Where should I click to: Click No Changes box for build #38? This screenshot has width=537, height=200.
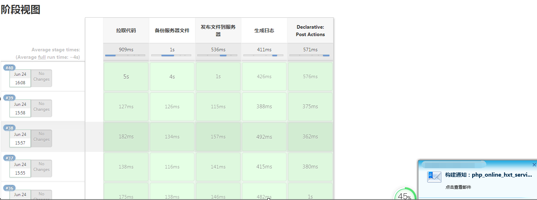click(41, 138)
